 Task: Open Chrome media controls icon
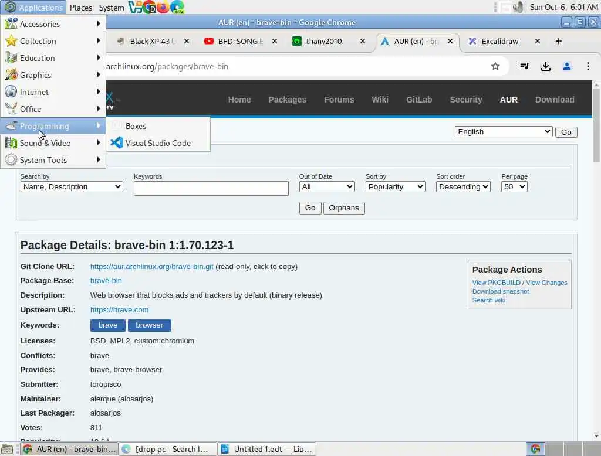coord(525,66)
